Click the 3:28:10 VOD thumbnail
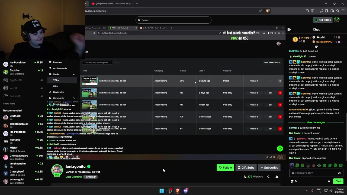Image resolution: width=347 pixels, height=195 pixels. (x=89, y=93)
